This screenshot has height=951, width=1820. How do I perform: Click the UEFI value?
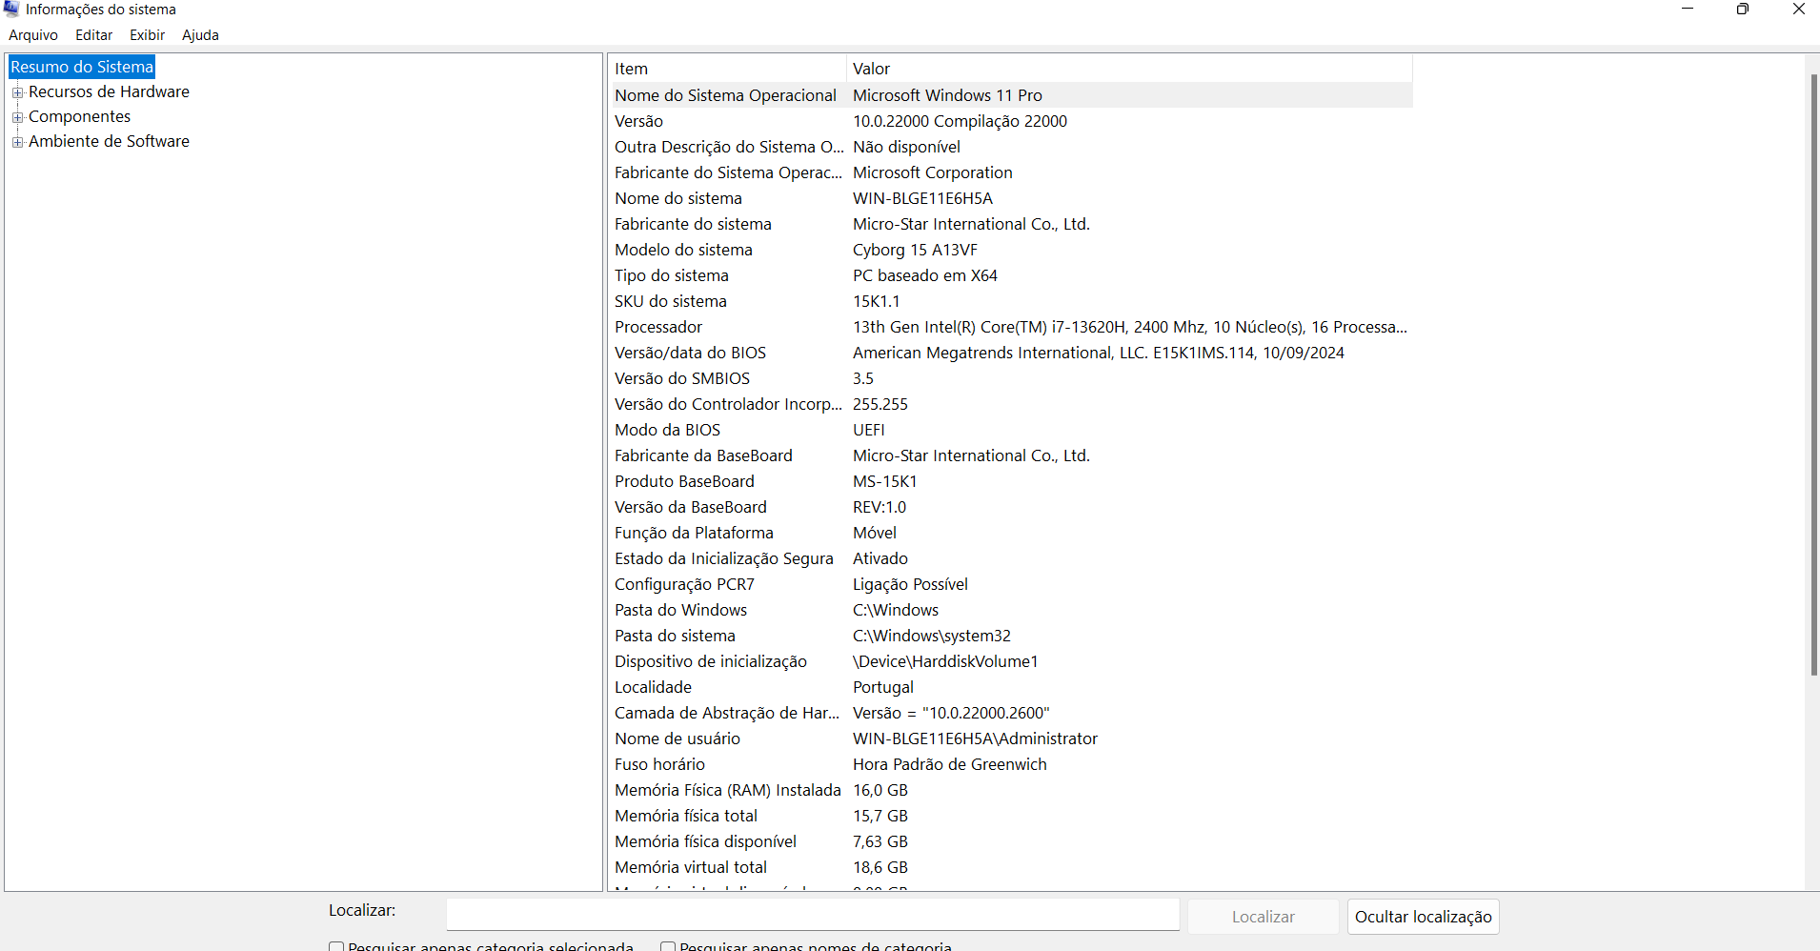[869, 430]
